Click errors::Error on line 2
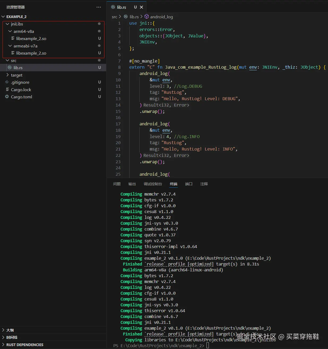Viewport: 328px width, 349px height. (156, 29)
